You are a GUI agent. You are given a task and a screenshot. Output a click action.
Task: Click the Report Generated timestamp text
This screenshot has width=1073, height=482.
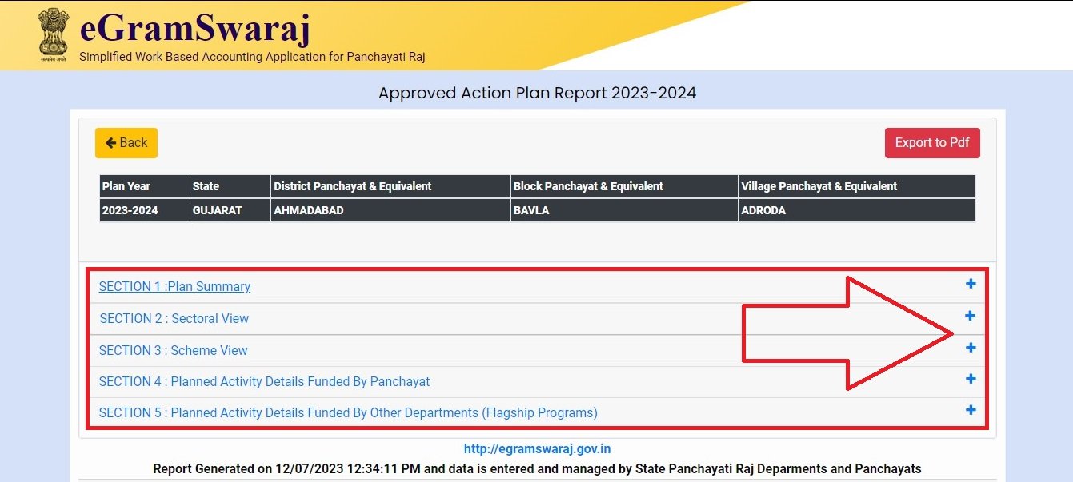tap(537, 468)
